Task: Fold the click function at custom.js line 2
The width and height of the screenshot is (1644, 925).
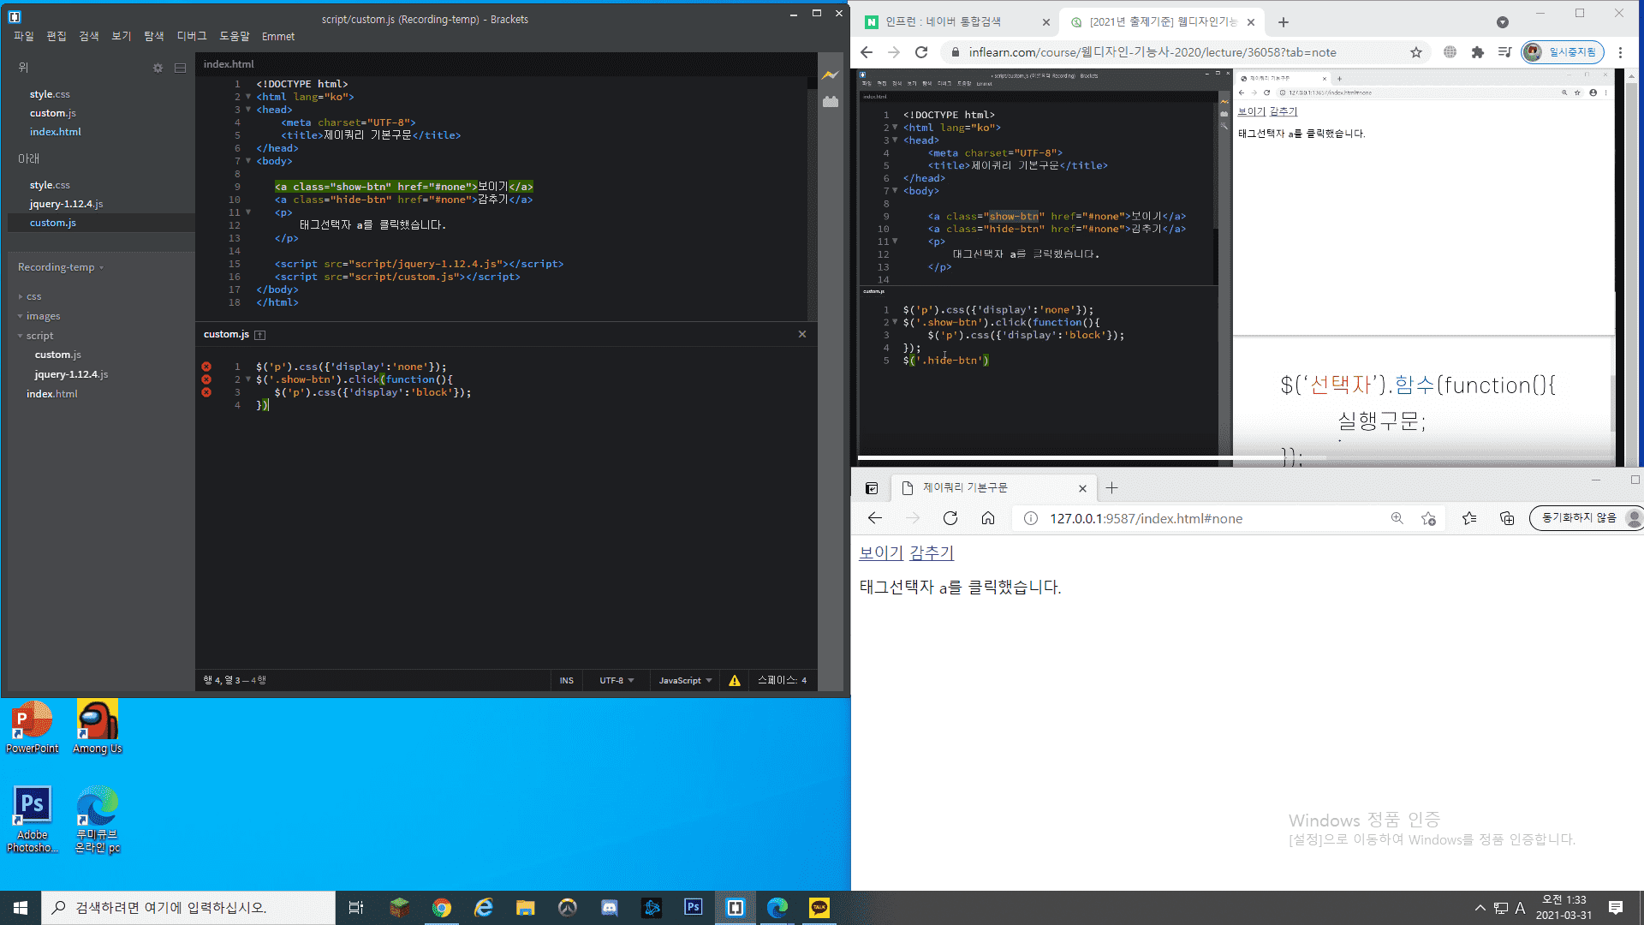Action: click(248, 379)
